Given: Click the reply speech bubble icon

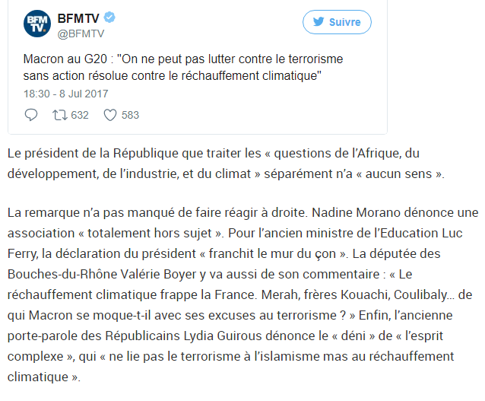Looking at the screenshot, I should (31, 116).
